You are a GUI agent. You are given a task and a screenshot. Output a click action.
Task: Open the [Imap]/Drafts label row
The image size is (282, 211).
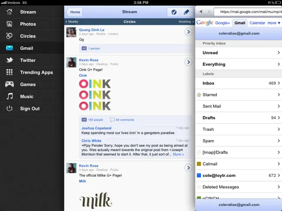click(x=239, y=152)
